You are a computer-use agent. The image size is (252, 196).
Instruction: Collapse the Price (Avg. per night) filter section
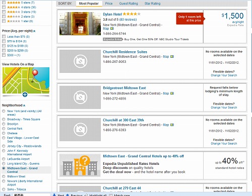pyautogui.click(x=34, y=31)
